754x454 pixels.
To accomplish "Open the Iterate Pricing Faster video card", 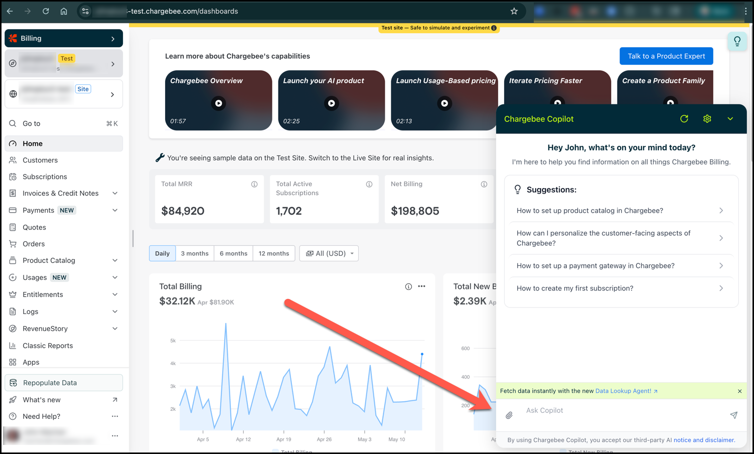I will 557,87.
